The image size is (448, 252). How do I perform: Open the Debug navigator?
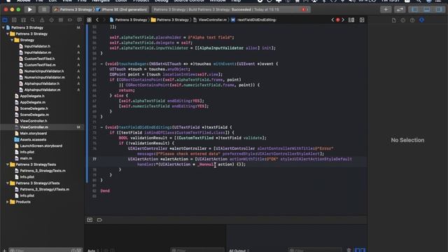(x=61, y=20)
